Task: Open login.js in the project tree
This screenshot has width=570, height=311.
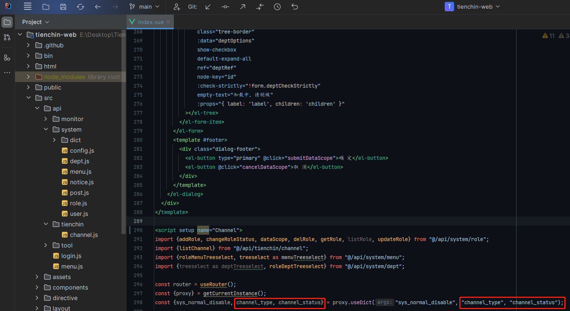Action: tap(67, 256)
